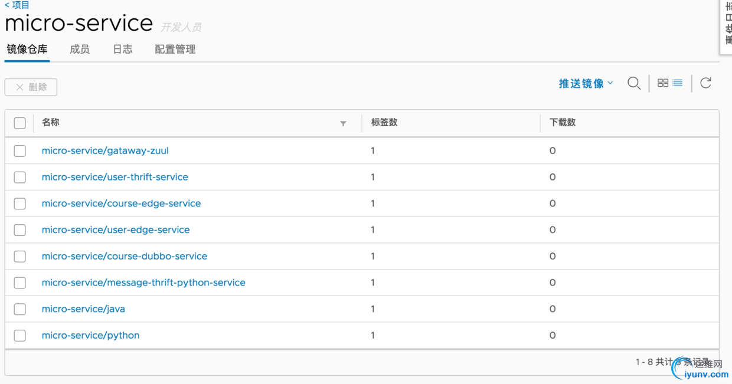Tick the user-edge-service row checkbox
732x384 pixels.
[x=20, y=230]
